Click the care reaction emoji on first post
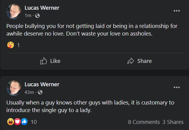 [11, 45]
